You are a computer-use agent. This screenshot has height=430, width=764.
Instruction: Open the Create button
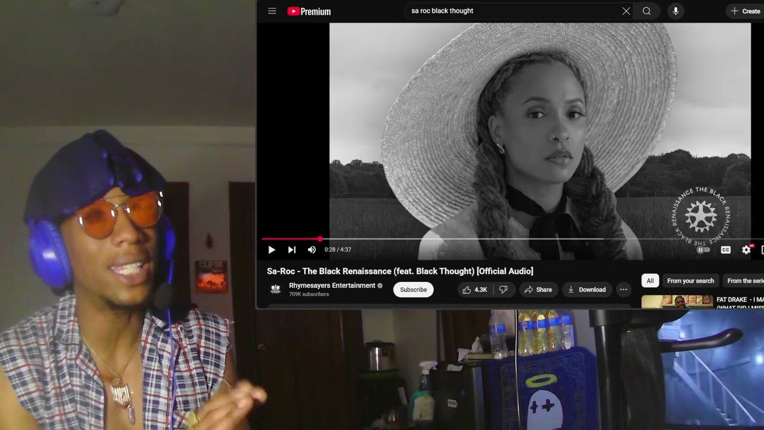point(745,11)
